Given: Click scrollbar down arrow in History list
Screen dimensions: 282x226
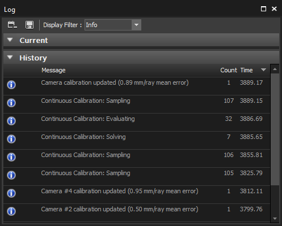Looking at the screenshot, I should (275, 219).
